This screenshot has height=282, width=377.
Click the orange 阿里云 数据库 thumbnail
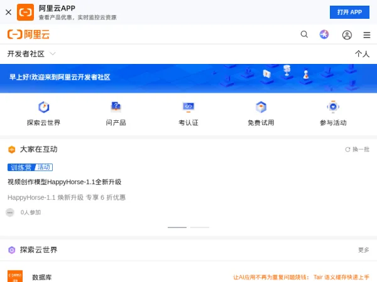coord(15,276)
